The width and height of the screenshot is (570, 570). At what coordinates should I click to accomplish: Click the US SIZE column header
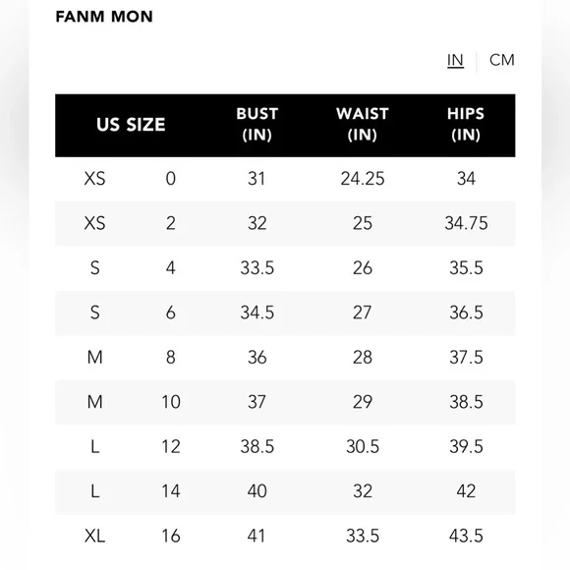(131, 125)
